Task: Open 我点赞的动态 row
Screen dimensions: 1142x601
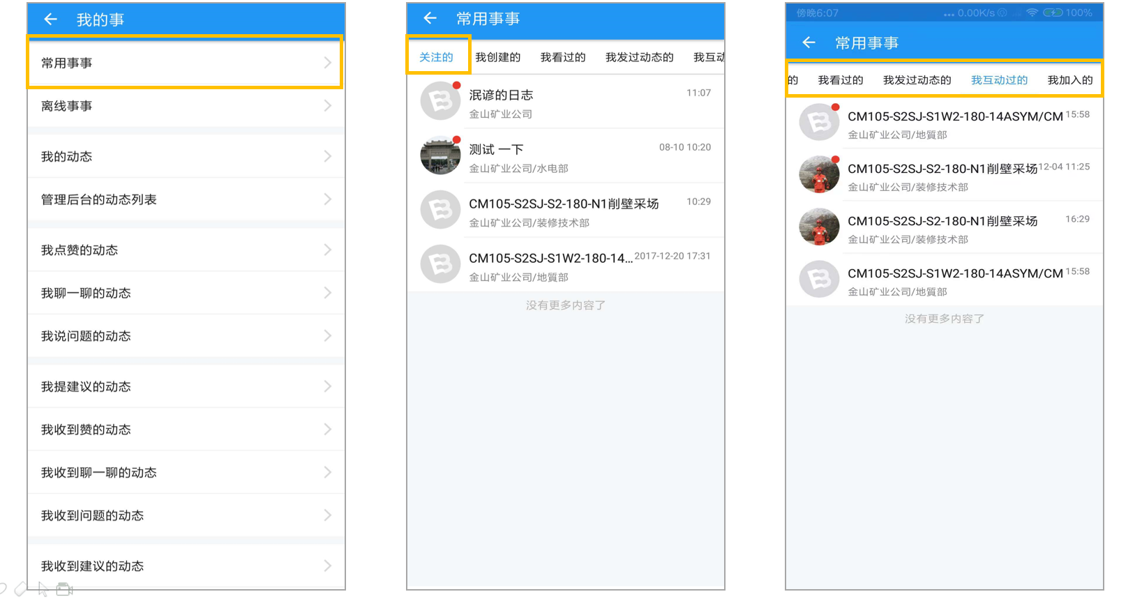Action: tap(186, 250)
